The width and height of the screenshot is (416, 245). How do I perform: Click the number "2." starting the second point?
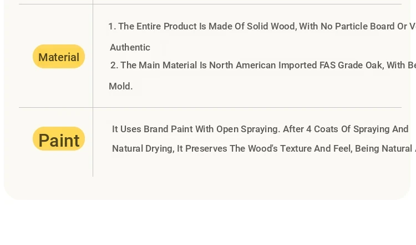tap(114, 65)
